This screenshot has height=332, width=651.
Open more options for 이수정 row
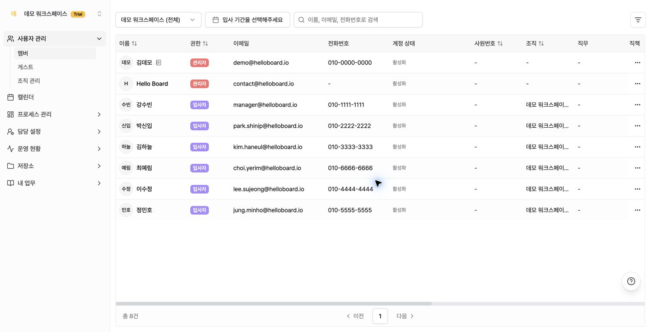pyautogui.click(x=638, y=189)
